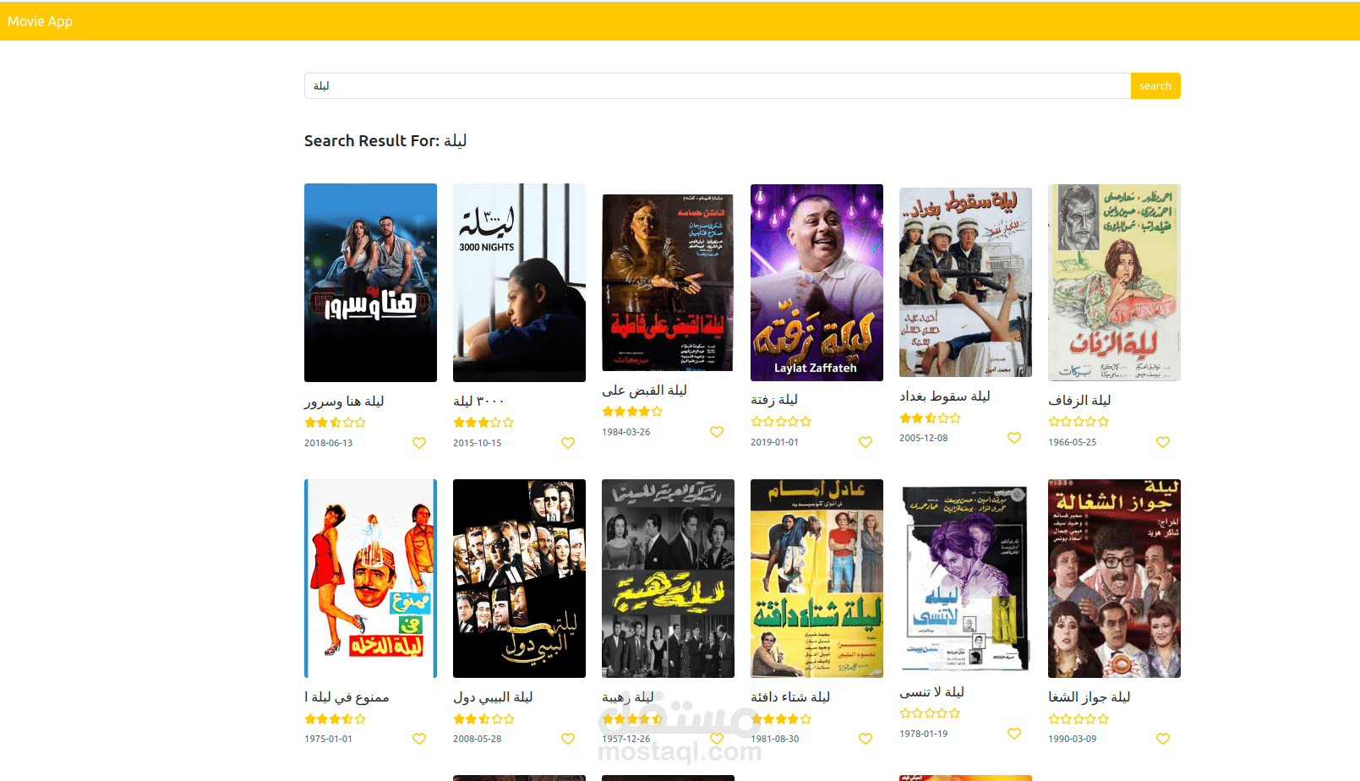Click the heart for the 1990-03-09 movie

click(1163, 739)
